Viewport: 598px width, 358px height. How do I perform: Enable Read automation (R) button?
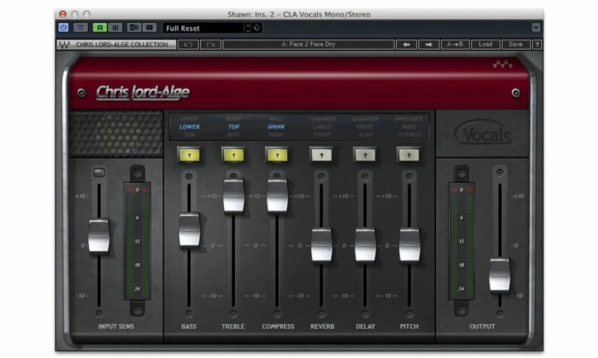100,27
